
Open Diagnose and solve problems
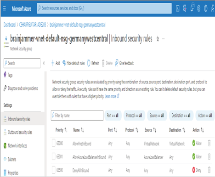(21, 88)
